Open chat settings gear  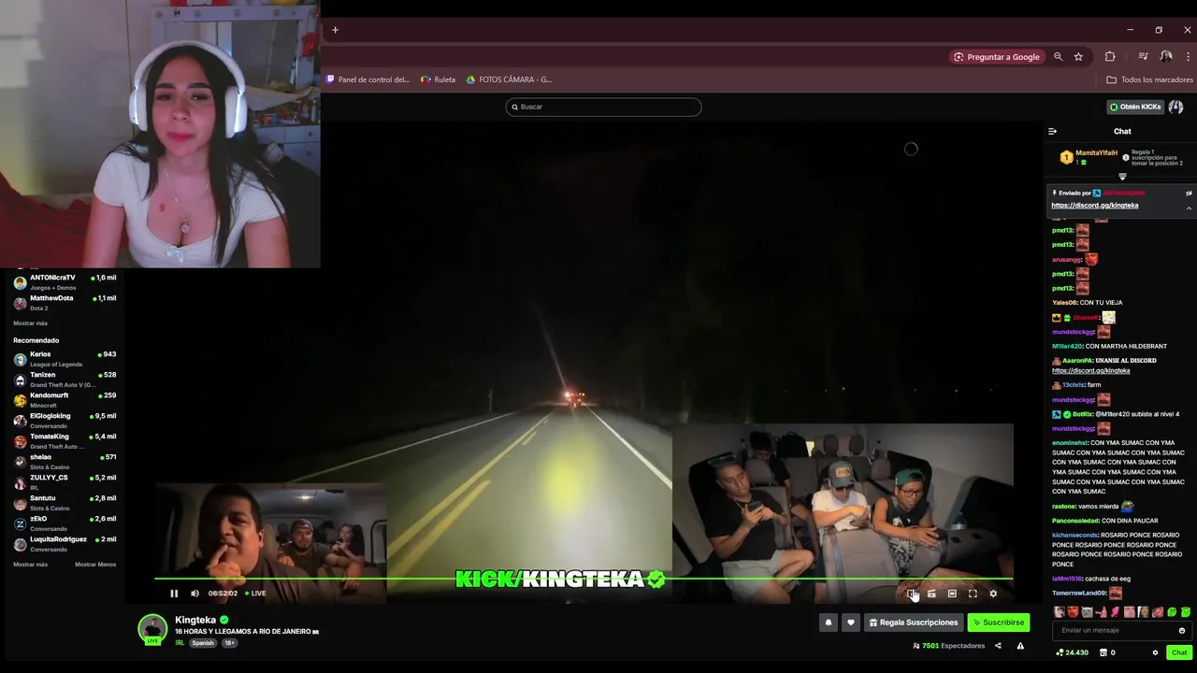click(1155, 652)
